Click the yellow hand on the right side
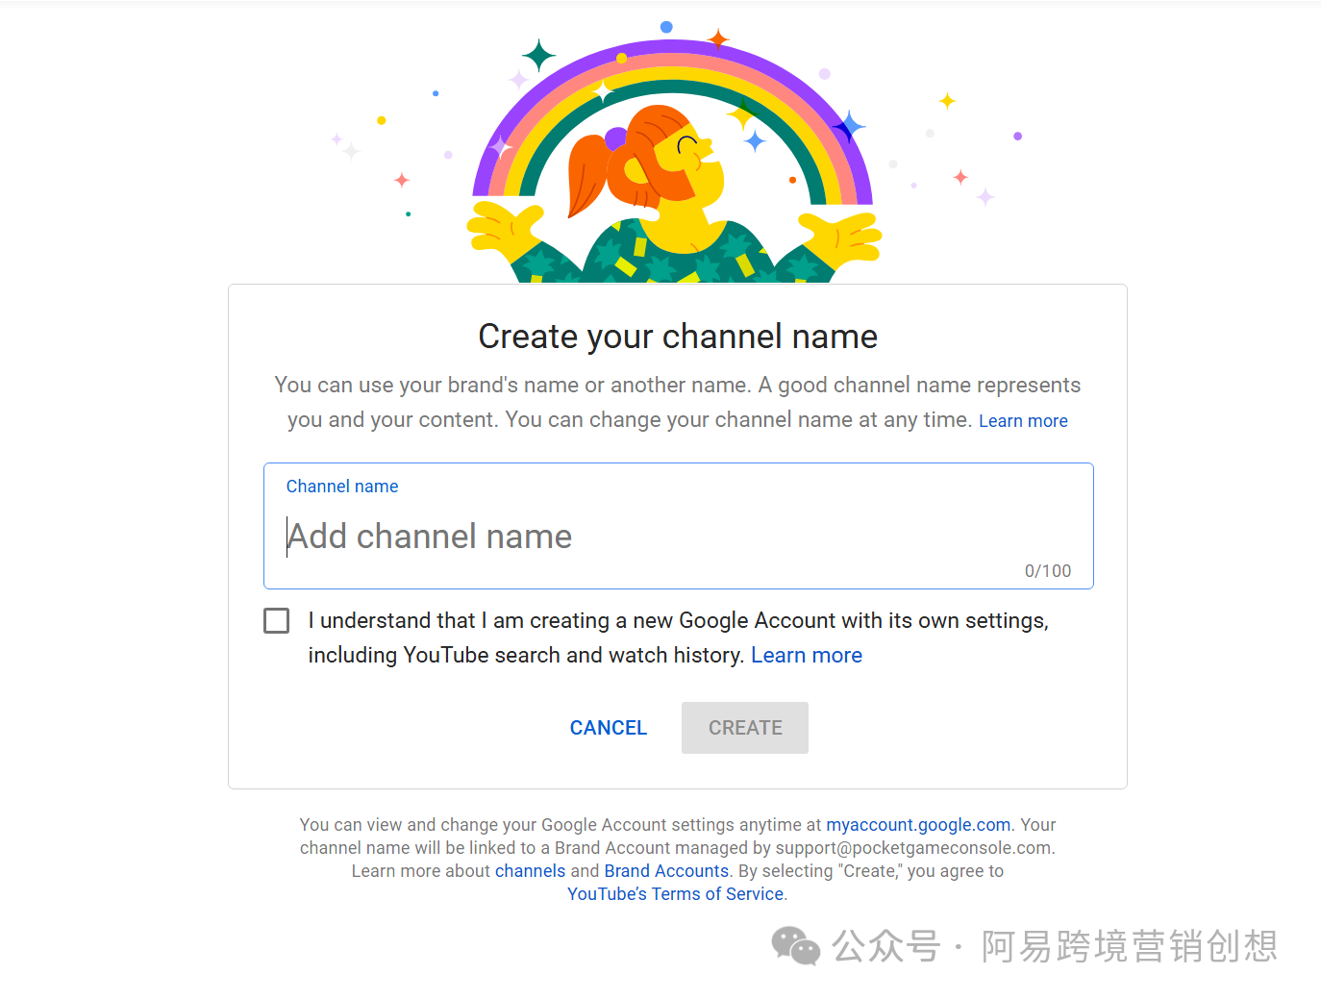This screenshot has height=1000, width=1321. (843, 237)
